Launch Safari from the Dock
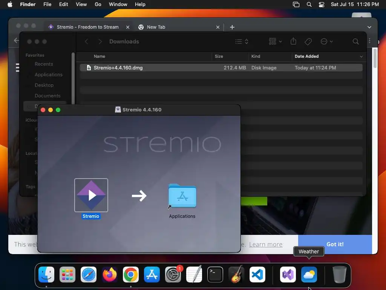 tap(89, 274)
